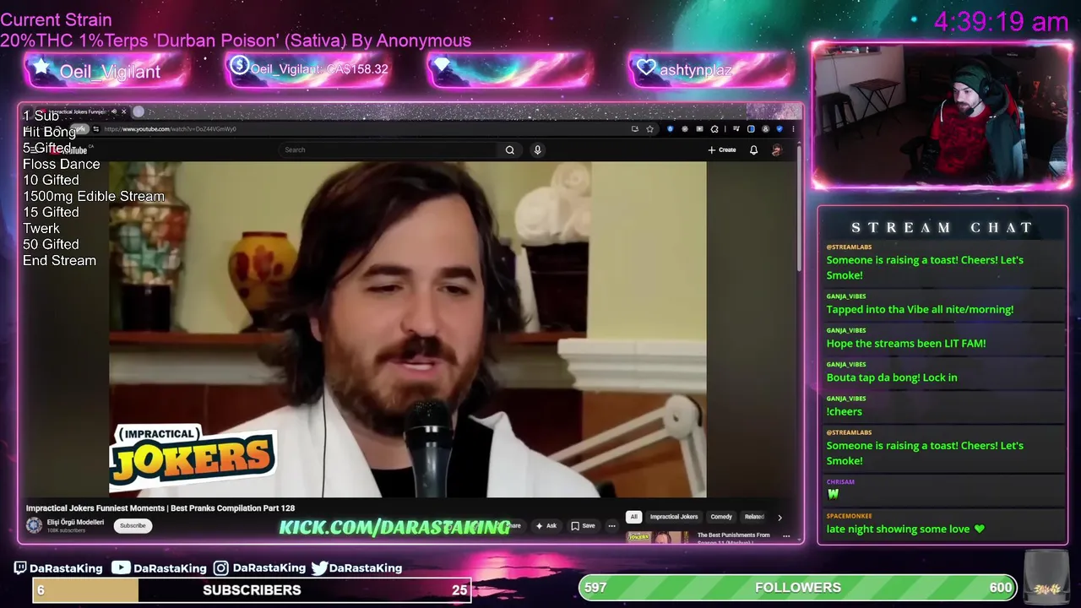
Task: Click the install app icon in address bar
Action: tap(634, 129)
